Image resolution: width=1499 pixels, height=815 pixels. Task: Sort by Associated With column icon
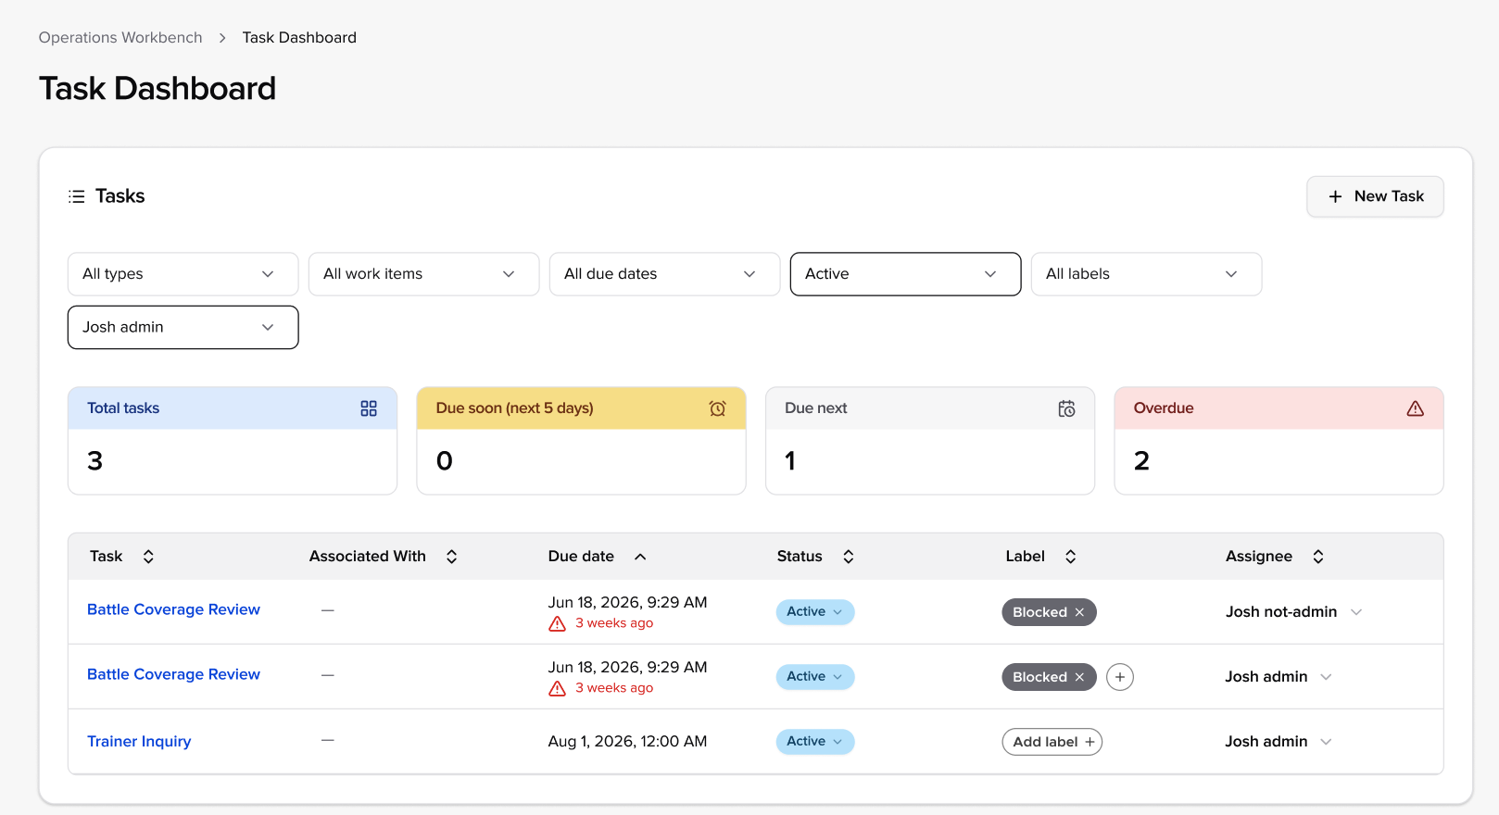click(452, 557)
